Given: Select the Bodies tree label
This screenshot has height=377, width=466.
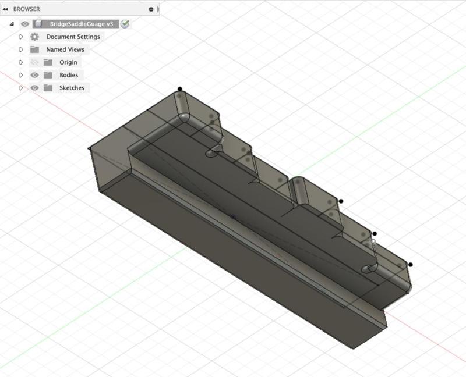Looking at the screenshot, I should coord(69,75).
